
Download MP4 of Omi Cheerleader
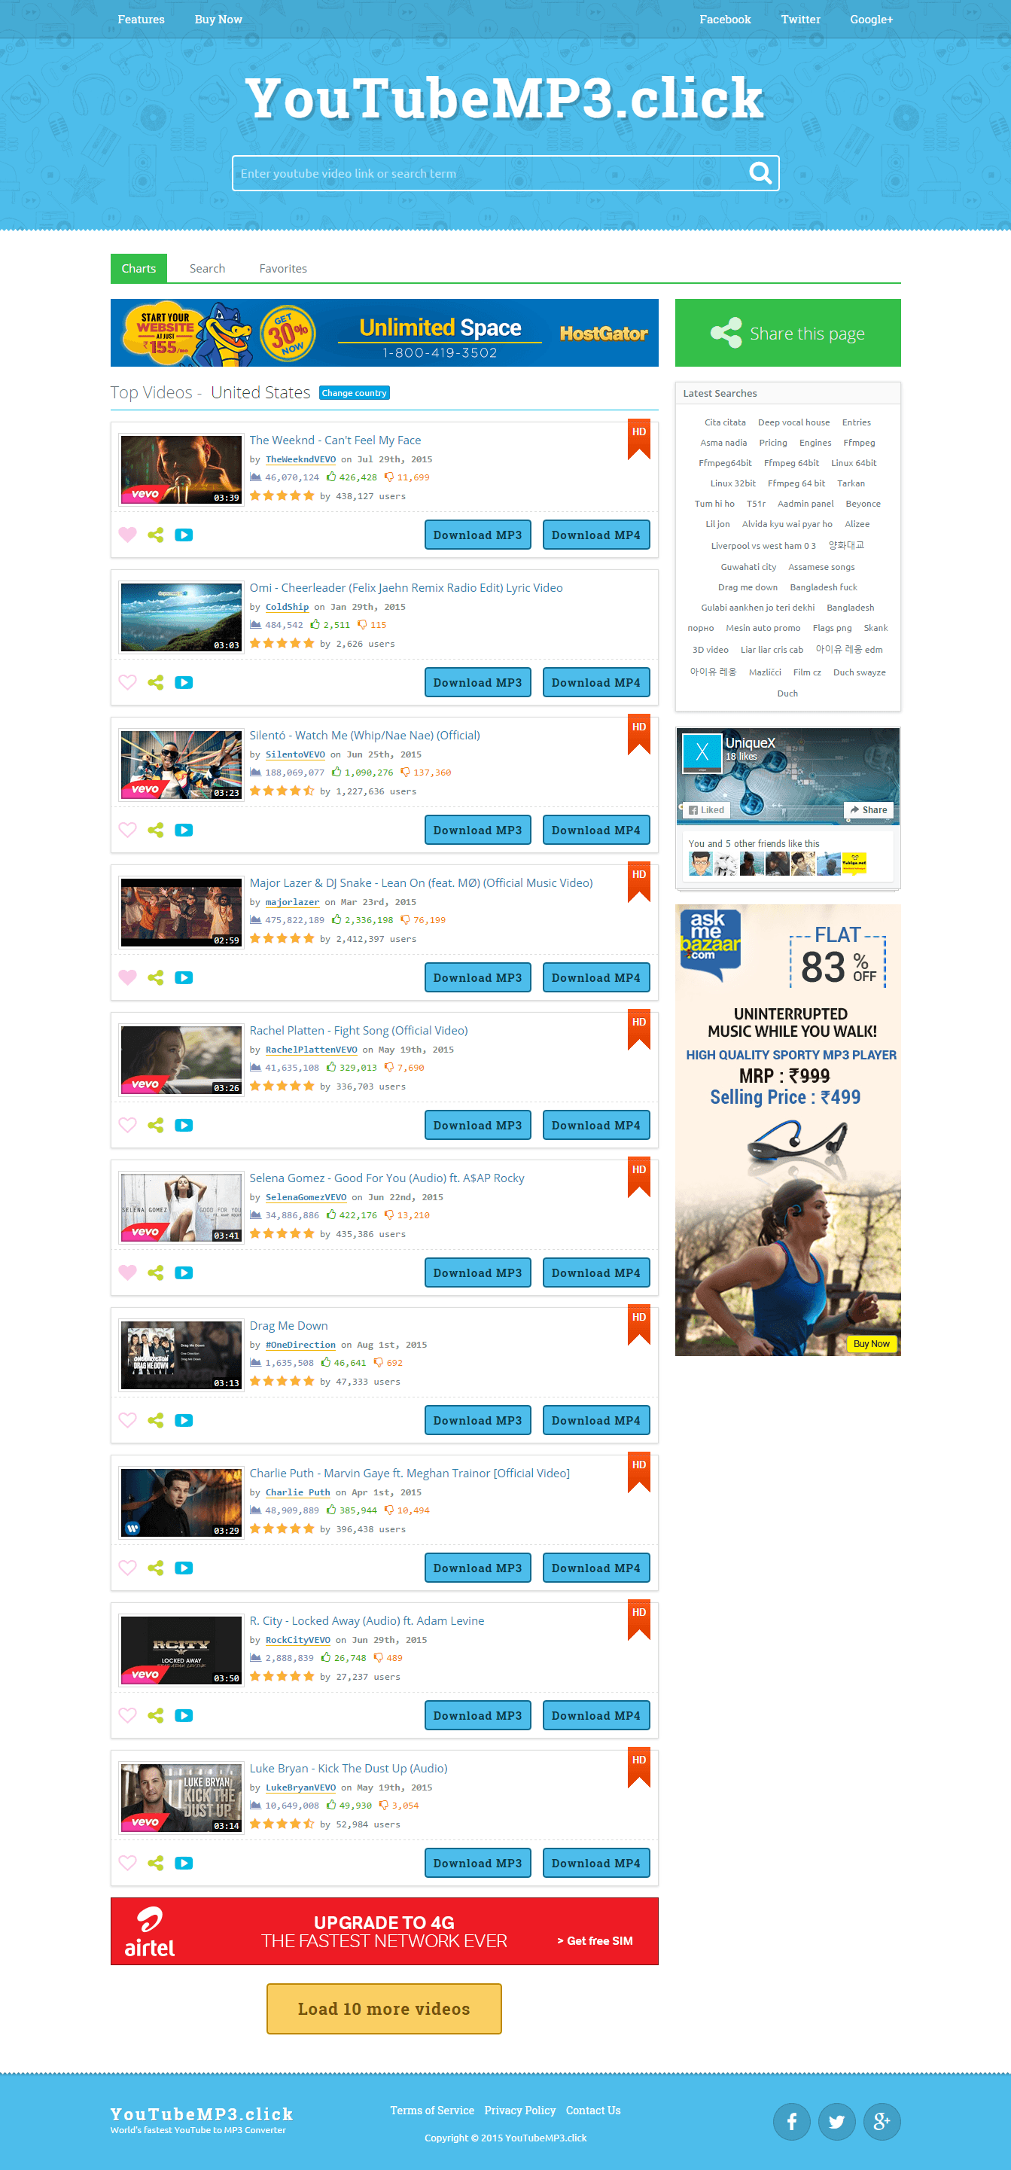(595, 682)
